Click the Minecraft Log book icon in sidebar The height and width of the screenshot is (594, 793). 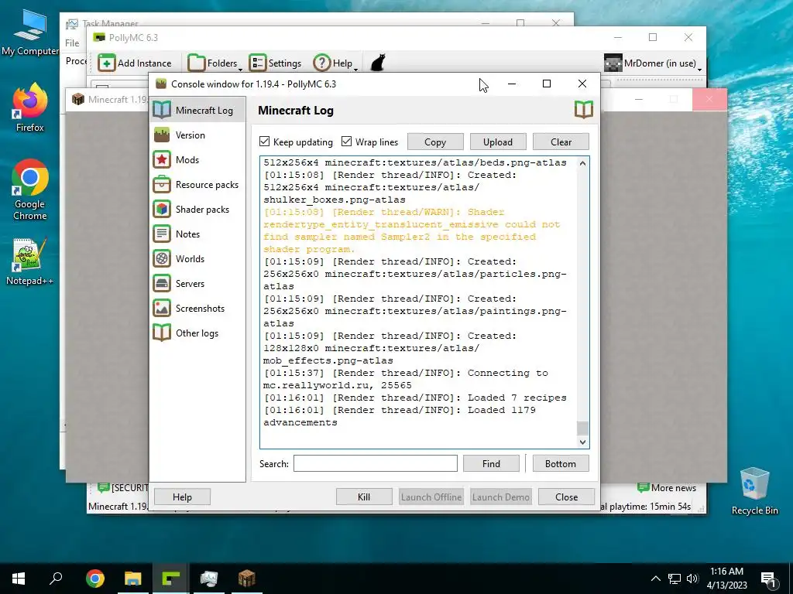click(162, 110)
